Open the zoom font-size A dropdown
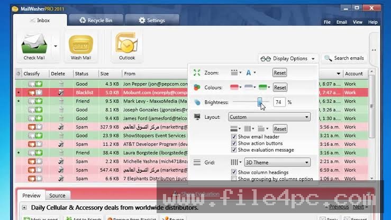The width and height of the screenshot is (391, 220). [251, 73]
